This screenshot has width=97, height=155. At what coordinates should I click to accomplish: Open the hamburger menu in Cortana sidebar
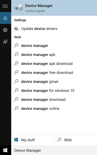coord(5,6)
